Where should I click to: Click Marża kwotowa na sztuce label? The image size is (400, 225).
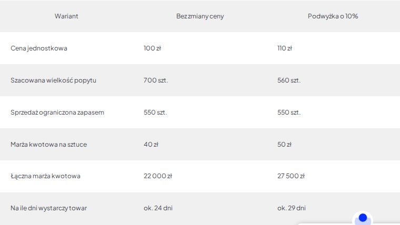coord(48,144)
